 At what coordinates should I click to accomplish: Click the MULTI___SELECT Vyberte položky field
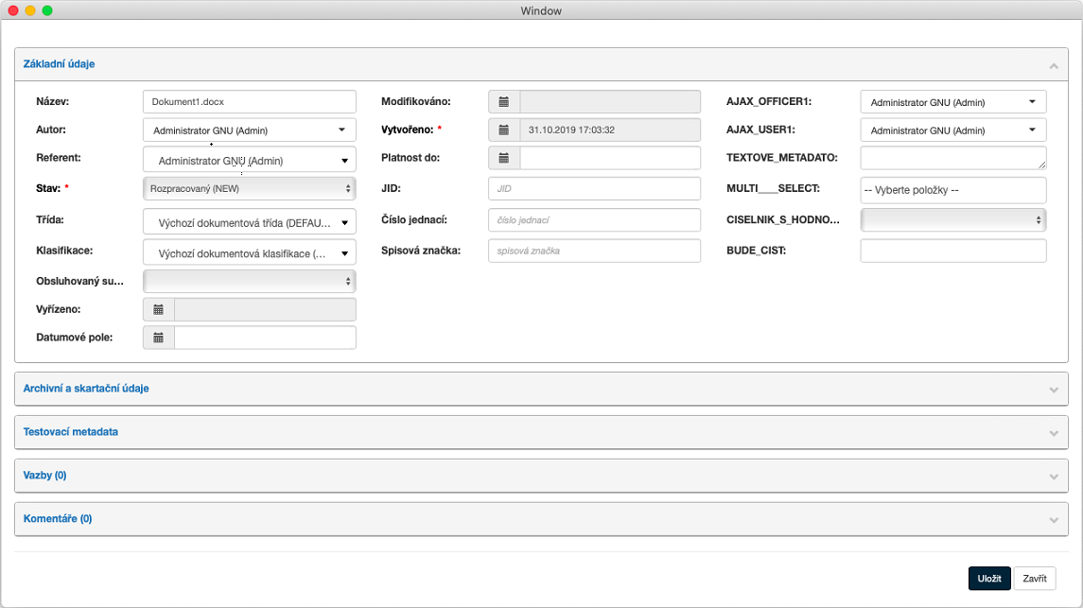952,190
